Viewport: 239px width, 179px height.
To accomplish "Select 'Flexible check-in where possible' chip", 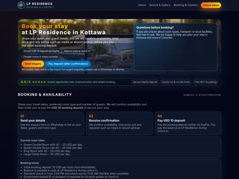I will click(x=41, y=57).
